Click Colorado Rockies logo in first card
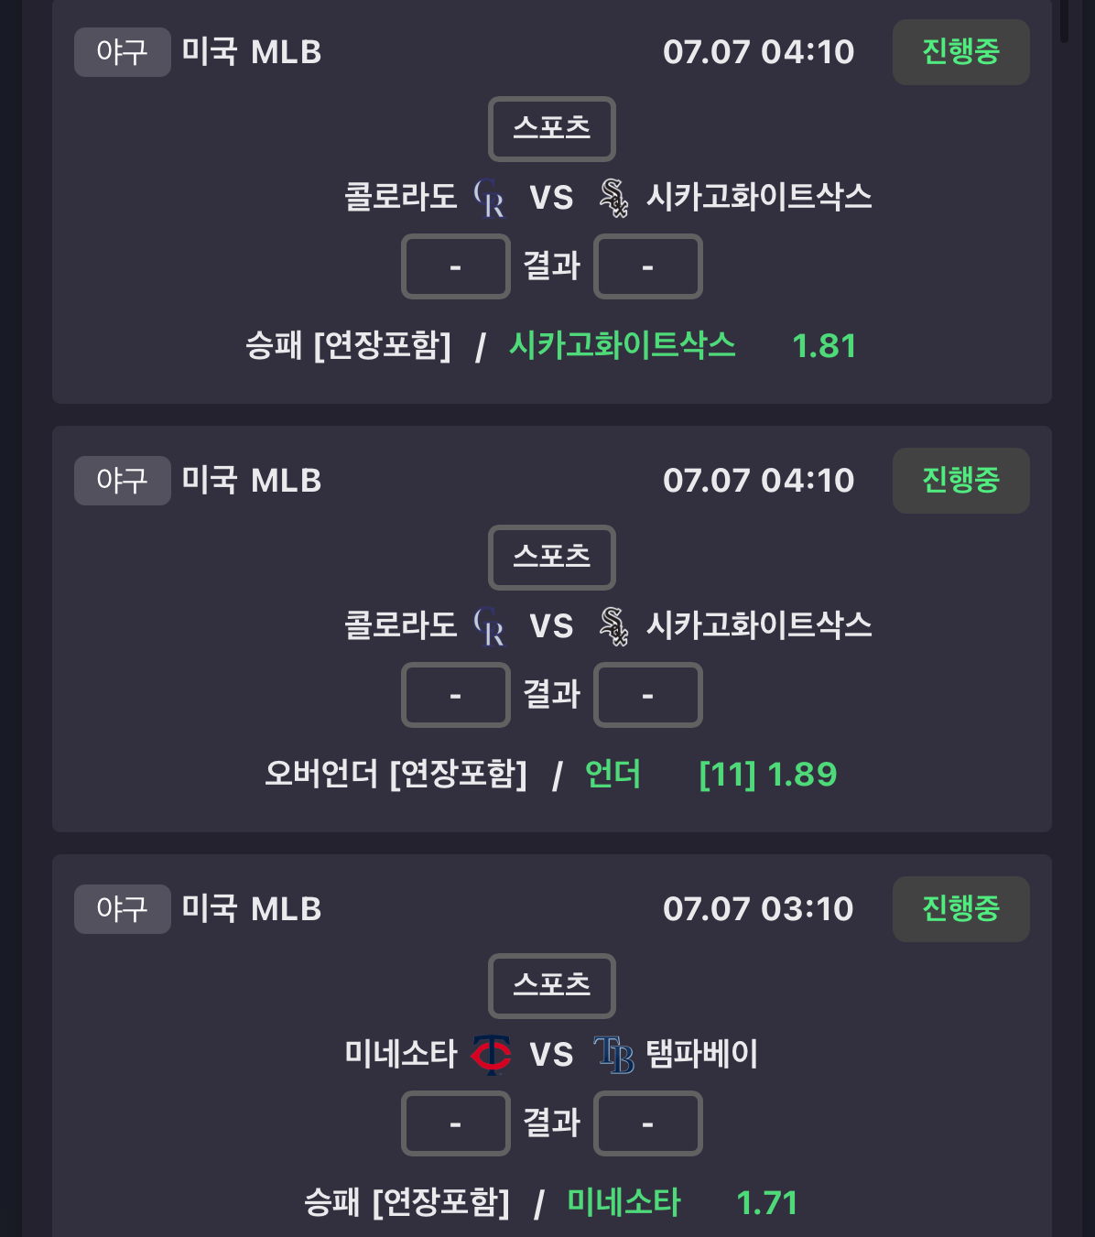 pyautogui.click(x=489, y=198)
